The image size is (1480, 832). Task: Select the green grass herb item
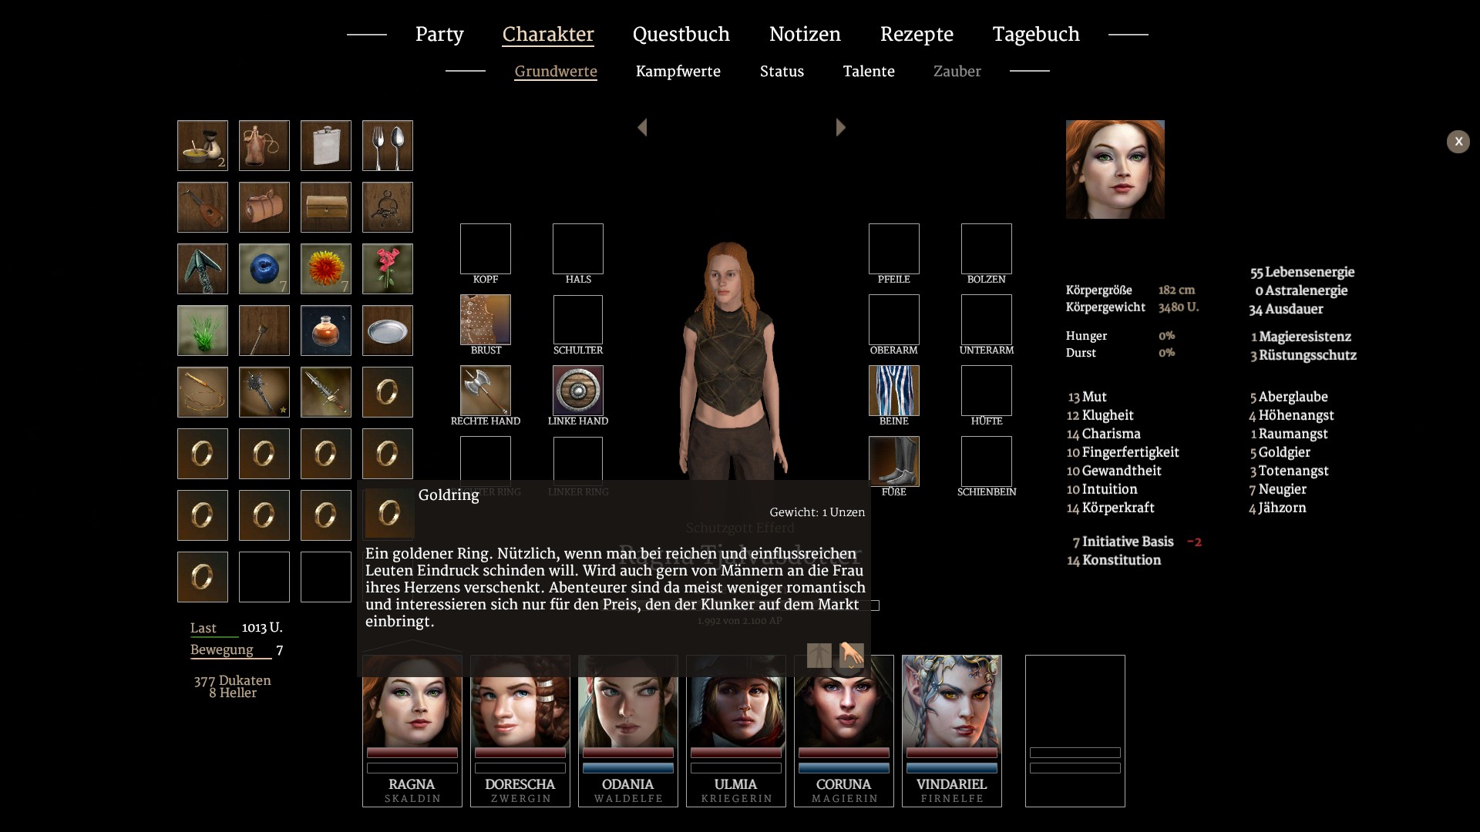(203, 330)
